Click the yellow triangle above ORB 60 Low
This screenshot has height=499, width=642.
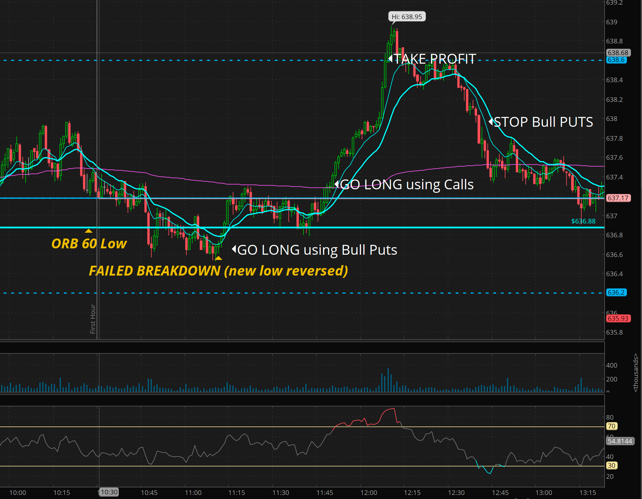tap(88, 231)
